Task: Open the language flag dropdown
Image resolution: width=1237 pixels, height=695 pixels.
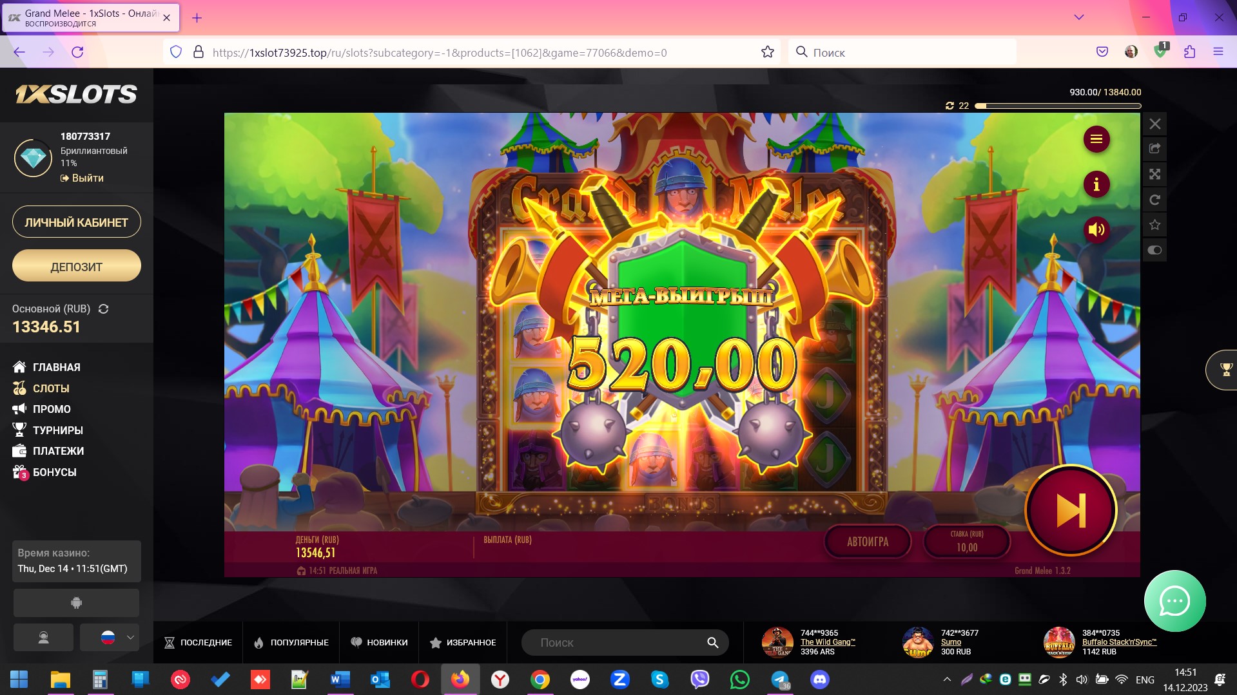Action: [x=110, y=638]
